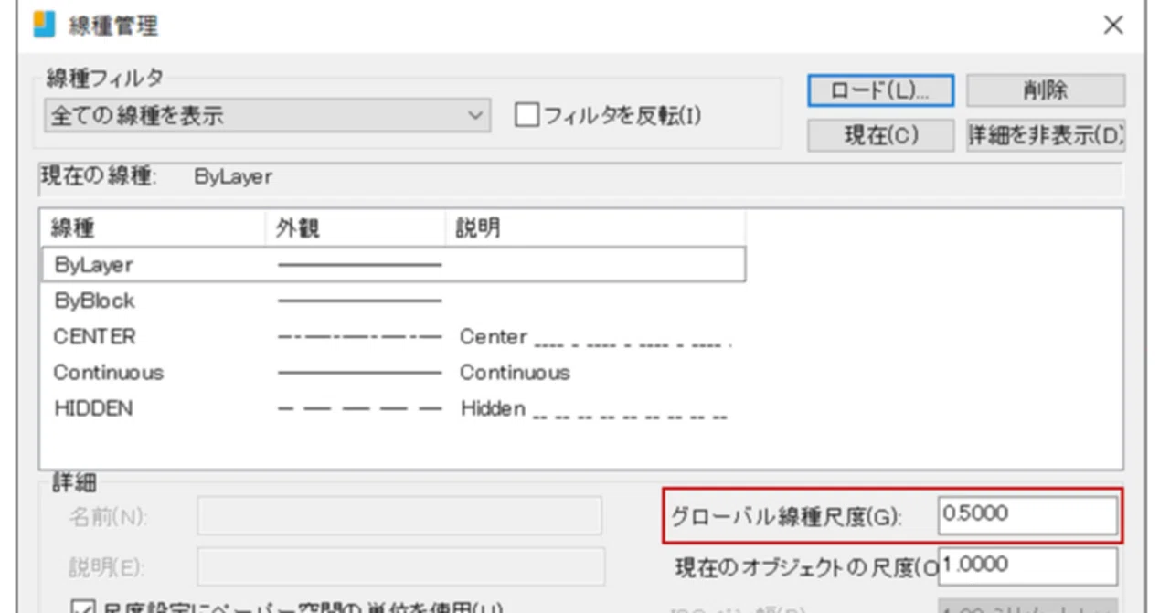Click the HIDDEN dashed appearance preview
The height and width of the screenshot is (613, 1170).
tap(359, 409)
